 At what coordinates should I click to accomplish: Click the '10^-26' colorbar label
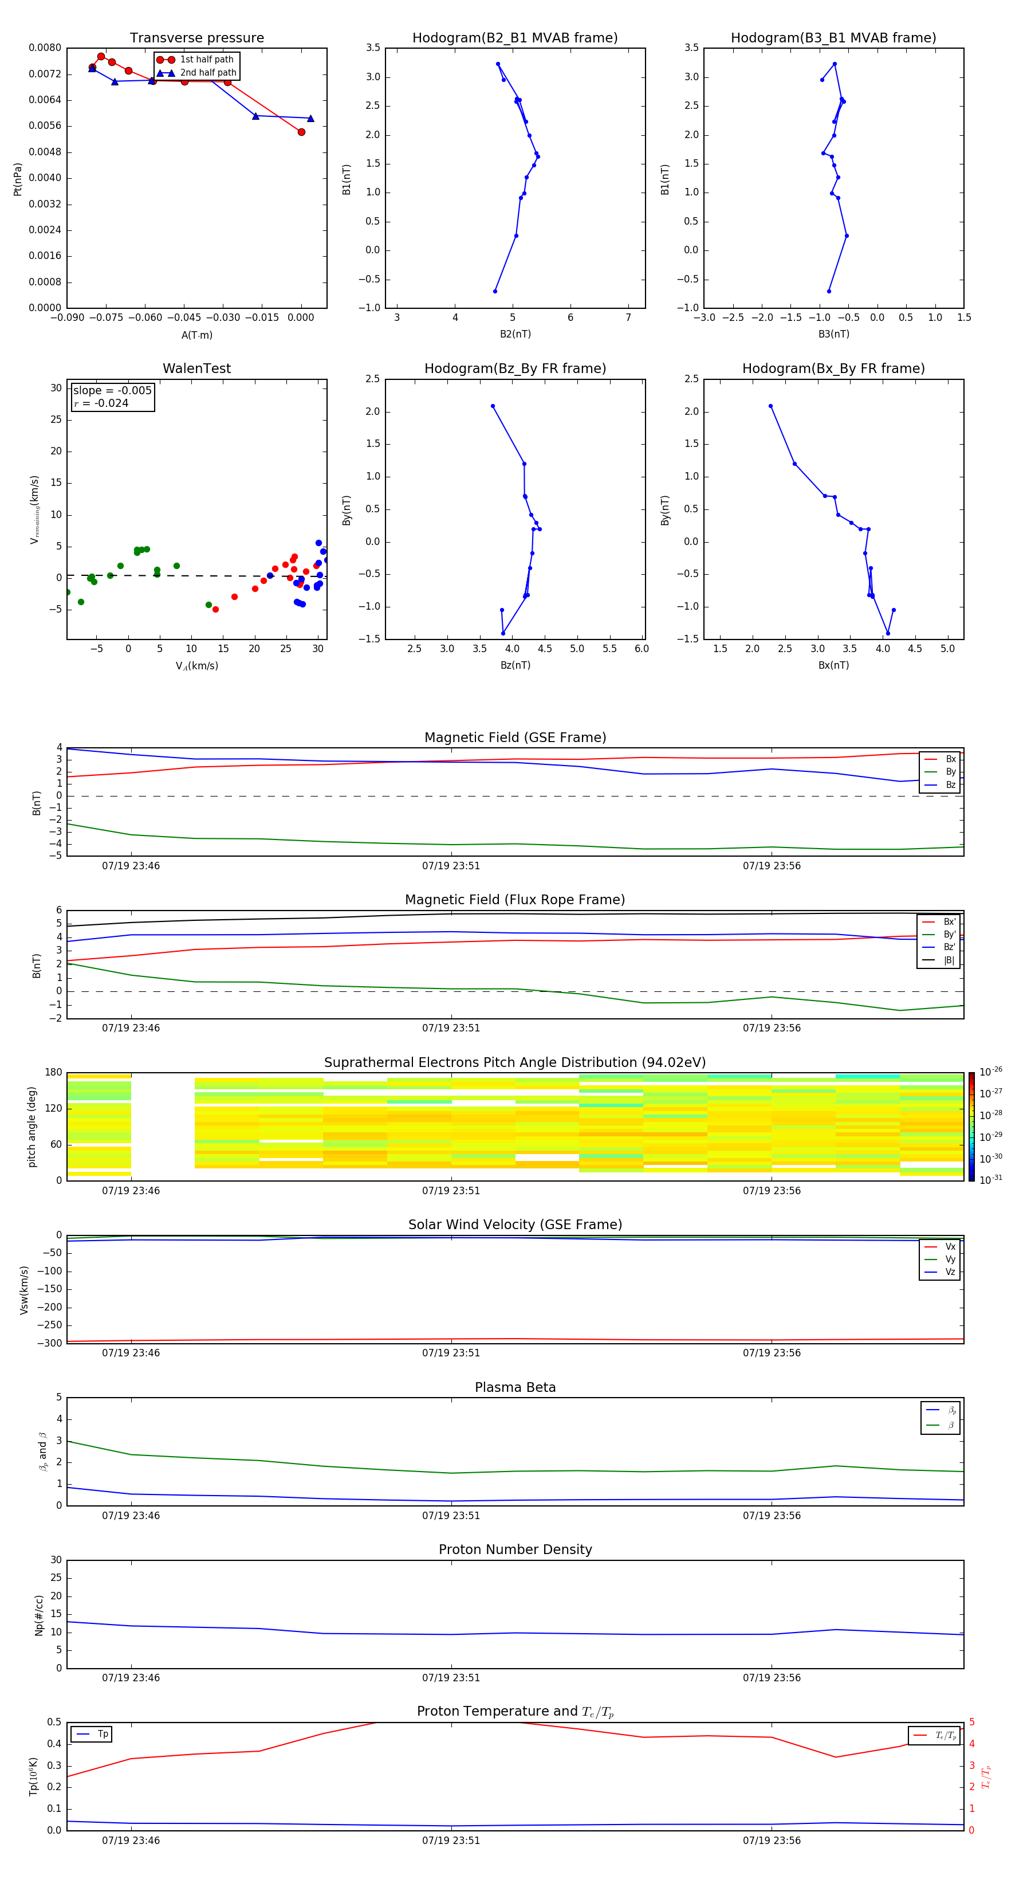click(x=991, y=1071)
